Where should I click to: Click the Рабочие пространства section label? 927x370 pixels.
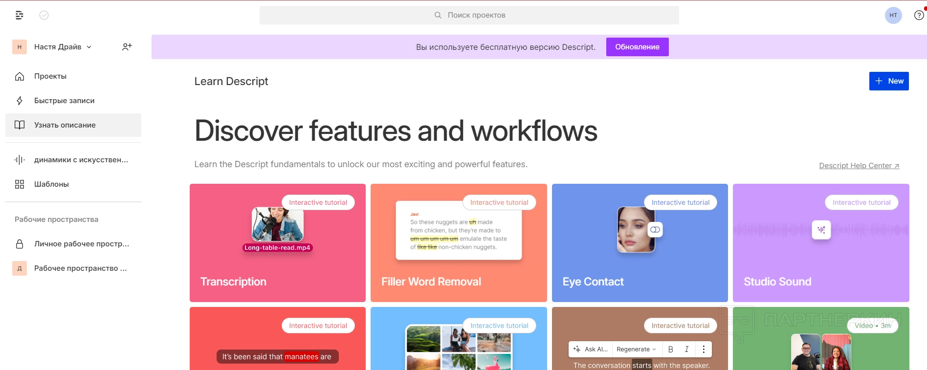(56, 219)
